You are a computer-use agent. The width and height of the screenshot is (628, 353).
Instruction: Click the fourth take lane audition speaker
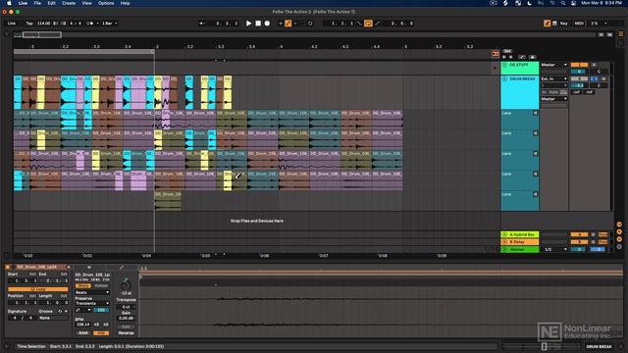[x=535, y=175]
